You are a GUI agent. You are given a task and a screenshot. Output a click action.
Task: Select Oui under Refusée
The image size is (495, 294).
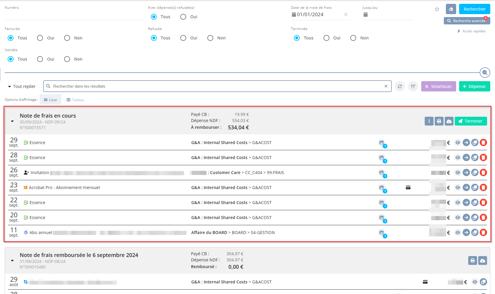pyautogui.click(x=183, y=38)
